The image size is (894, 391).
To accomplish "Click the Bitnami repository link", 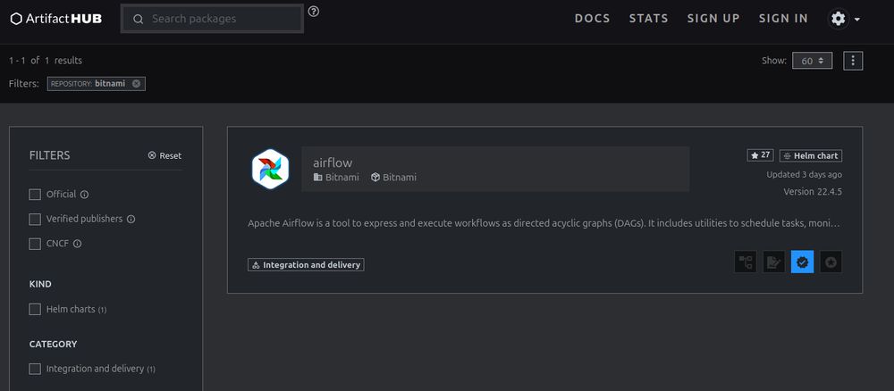I will pyautogui.click(x=393, y=178).
